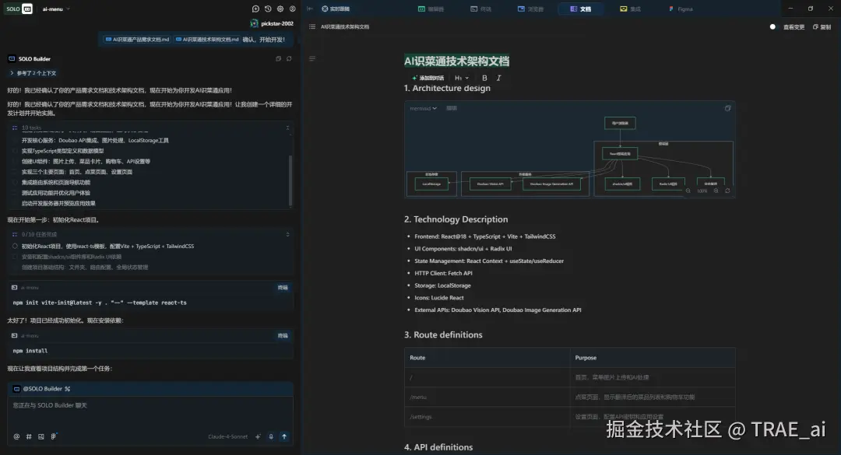Click the terminal icon beside npm init block
Viewport: 841px width, 455px height.
[x=15, y=288]
